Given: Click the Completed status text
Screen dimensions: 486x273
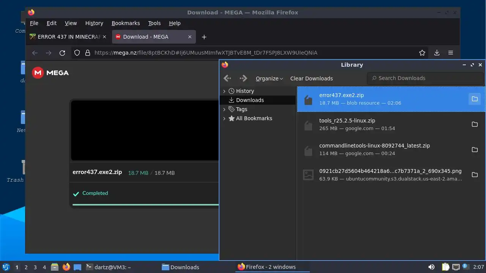Looking at the screenshot, I should tap(95, 193).
